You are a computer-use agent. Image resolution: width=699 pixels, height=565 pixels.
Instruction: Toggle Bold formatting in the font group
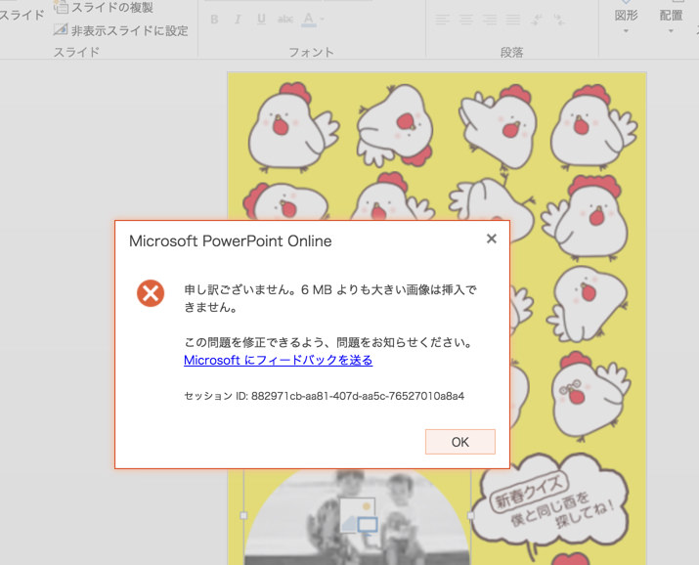pos(214,20)
